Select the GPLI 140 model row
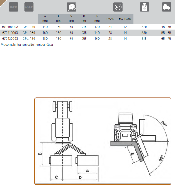 pyautogui.click(x=87, y=27)
